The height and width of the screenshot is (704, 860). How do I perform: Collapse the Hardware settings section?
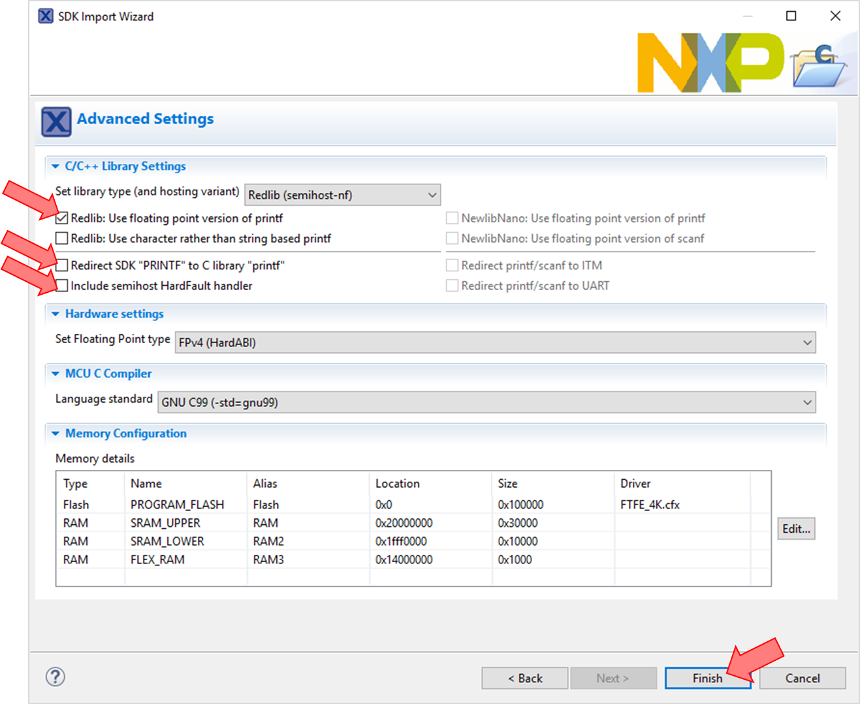tap(56, 314)
